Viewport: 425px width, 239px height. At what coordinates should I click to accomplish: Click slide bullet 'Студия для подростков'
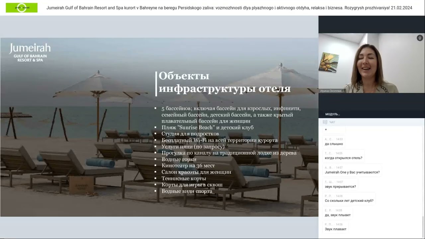click(190, 134)
